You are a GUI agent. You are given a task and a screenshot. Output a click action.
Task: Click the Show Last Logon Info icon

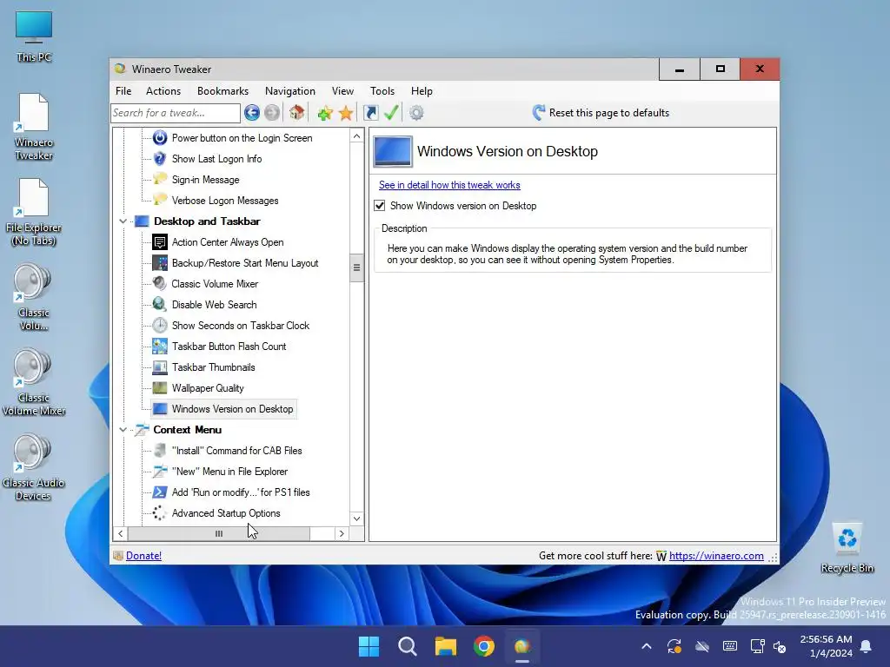point(160,159)
